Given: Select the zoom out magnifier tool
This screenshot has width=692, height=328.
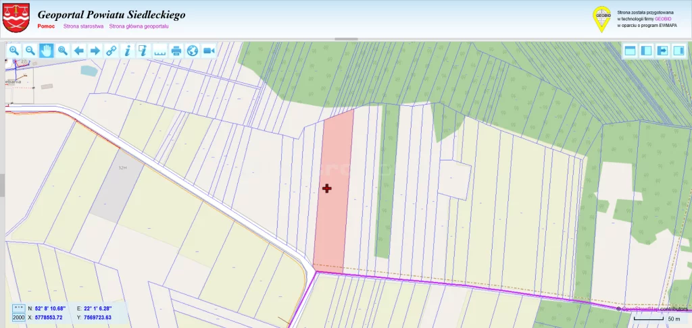Looking at the screenshot, I should point(30,51).
